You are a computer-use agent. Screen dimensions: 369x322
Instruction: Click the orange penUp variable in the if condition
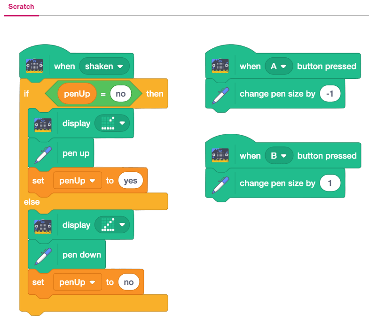pos(77,94)
